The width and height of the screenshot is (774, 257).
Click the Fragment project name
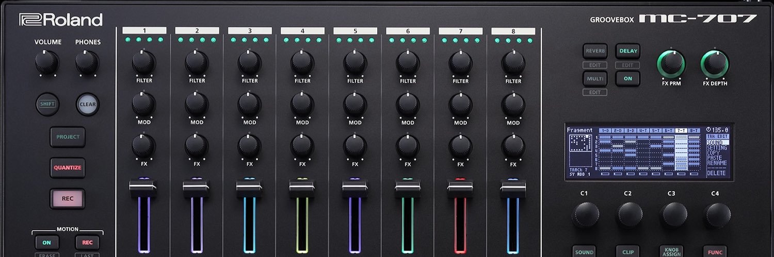coord(579,130)
